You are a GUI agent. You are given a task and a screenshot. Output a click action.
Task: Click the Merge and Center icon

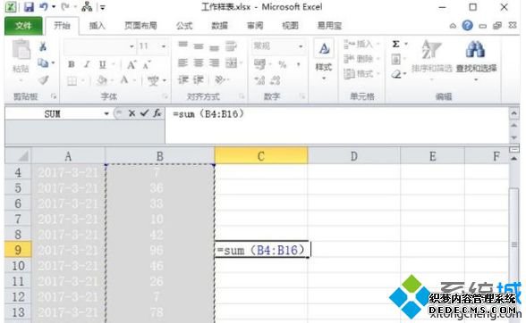231,62
